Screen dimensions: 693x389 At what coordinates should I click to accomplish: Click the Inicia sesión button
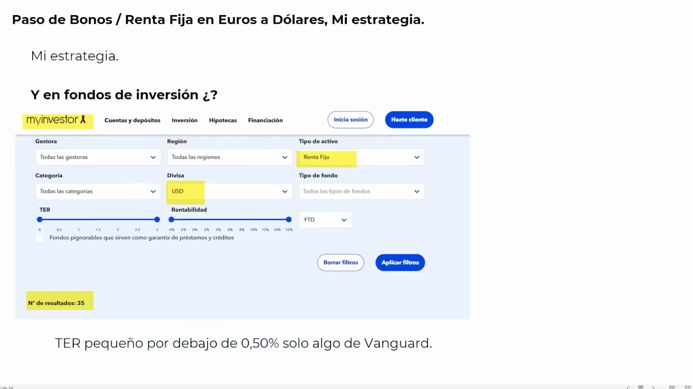(x=350, y=120)
